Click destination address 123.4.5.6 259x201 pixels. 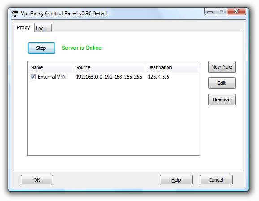159,77
